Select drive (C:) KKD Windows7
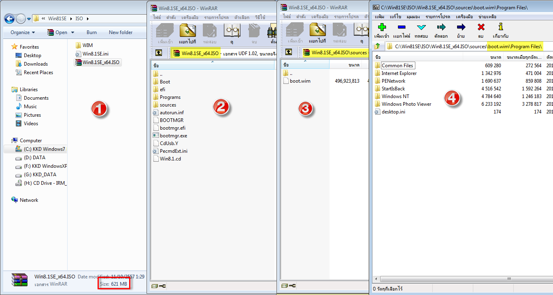This screenshot has width=553, height=295. (x=44, y=149)
